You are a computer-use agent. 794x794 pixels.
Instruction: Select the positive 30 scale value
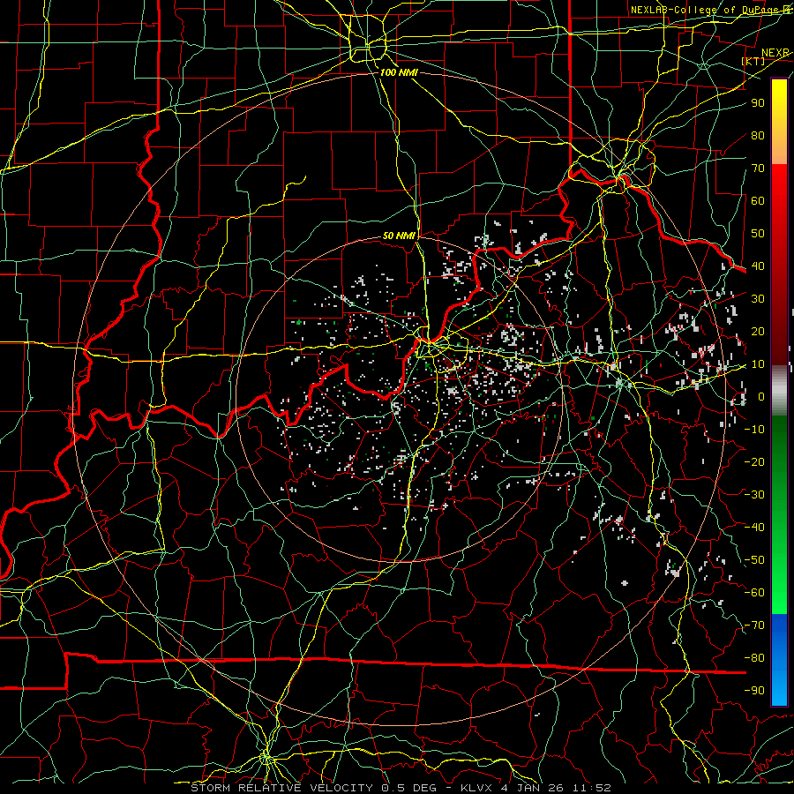pyautogui.click(x=758, y=299)
